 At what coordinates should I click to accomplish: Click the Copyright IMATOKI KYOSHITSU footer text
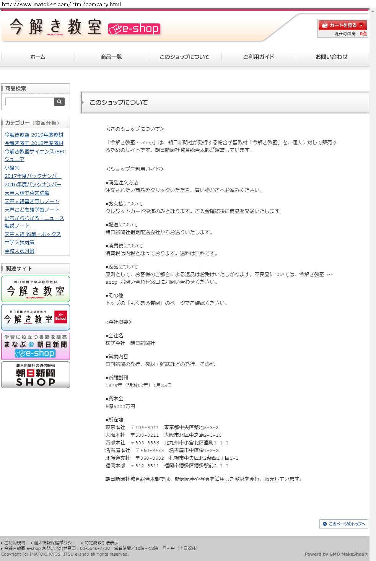click(x=65, y=554)
